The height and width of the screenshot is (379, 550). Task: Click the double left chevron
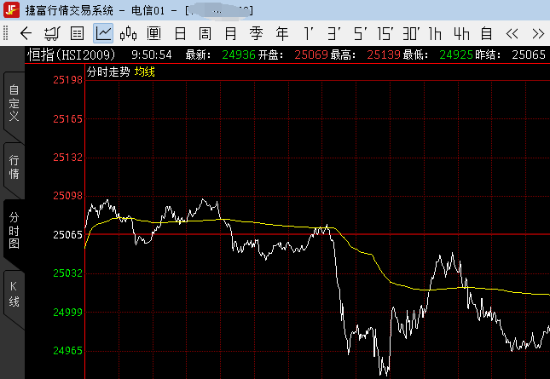tap(512, 34)
